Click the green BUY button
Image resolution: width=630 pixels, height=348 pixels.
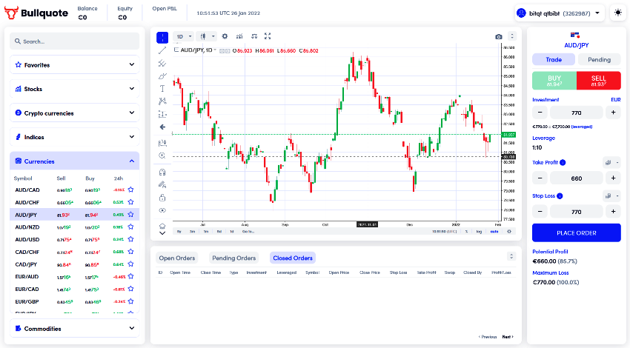tap(554, 81)
